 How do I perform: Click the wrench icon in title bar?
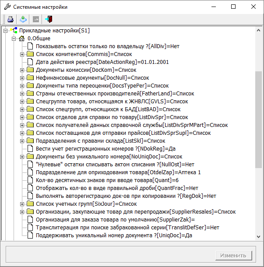point(7,7)
